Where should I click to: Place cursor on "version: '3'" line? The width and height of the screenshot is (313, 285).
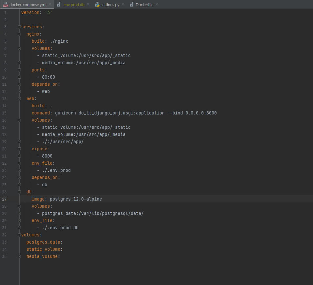pos(37,13)
